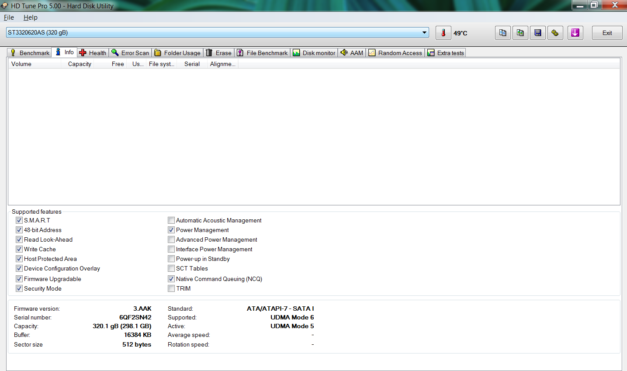Click the Free column header
Screen dimensions: 627x371
(111, 64)
